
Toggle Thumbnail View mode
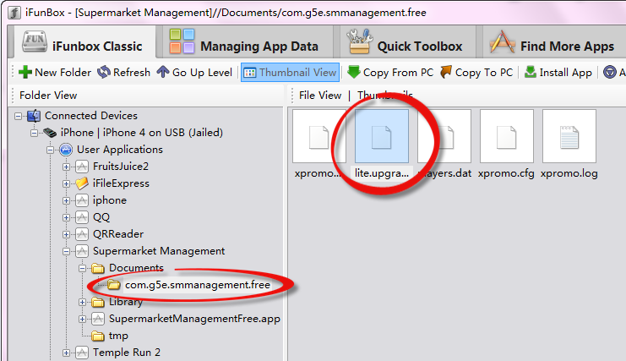pyautogui.click(x=291, y=72)
